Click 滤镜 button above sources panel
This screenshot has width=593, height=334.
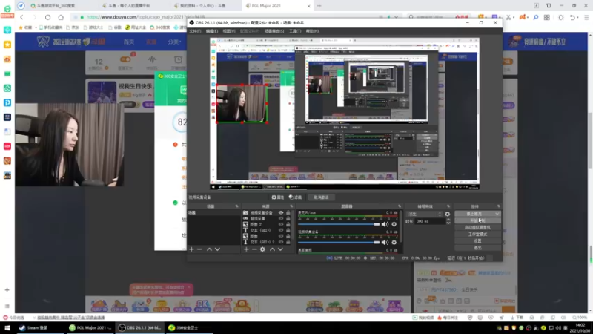point(295,197)
